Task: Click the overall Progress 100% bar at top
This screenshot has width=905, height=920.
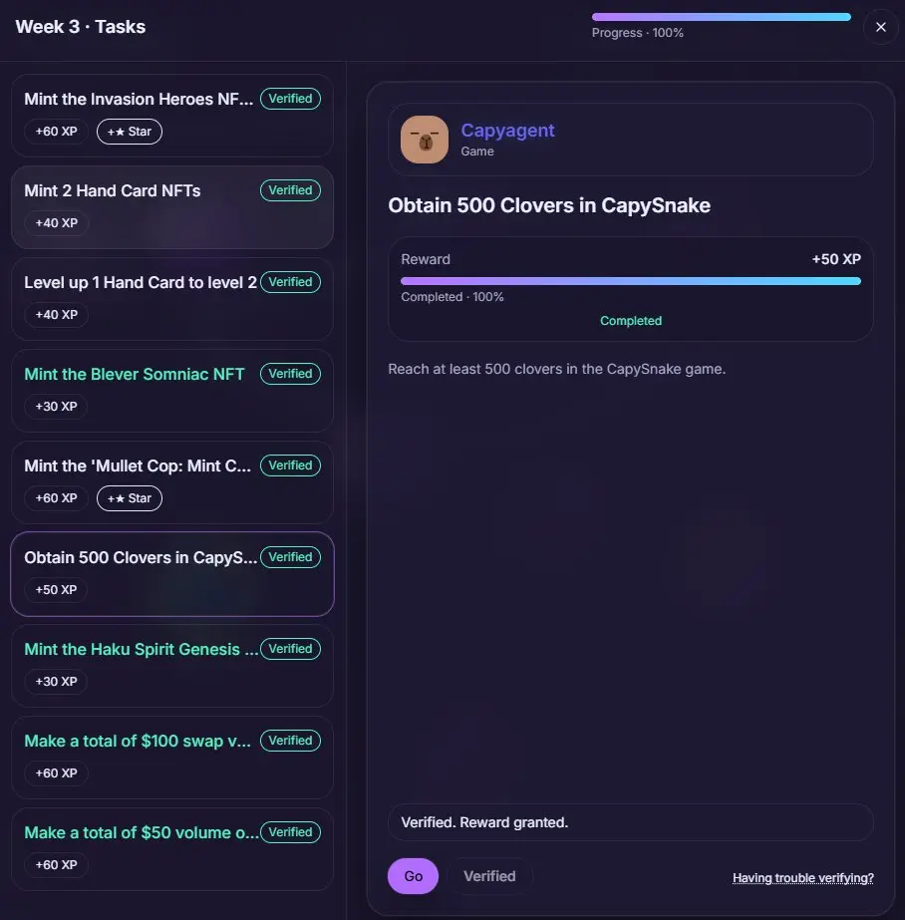Action: click(x=721, y=17)
